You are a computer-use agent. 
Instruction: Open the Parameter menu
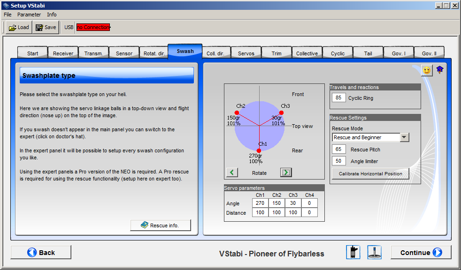coord(29,15)
